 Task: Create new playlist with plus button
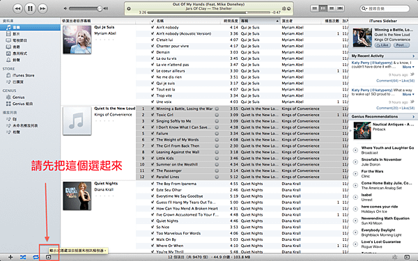tap(10, 257)
